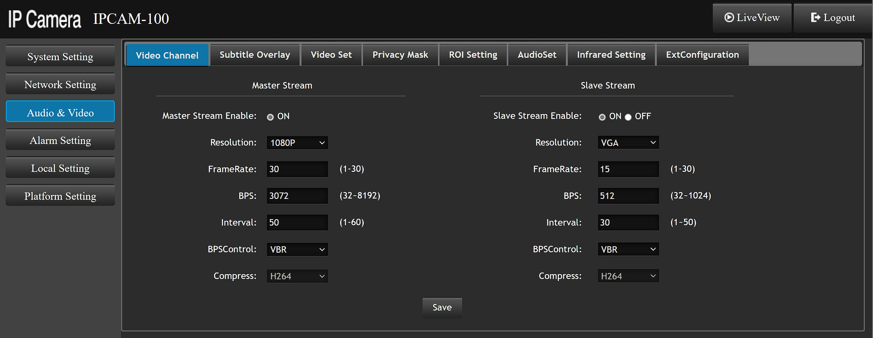Open the ExtConfiguration tab
This screenshot has width=873, height=338.
(x=703, y=55)
